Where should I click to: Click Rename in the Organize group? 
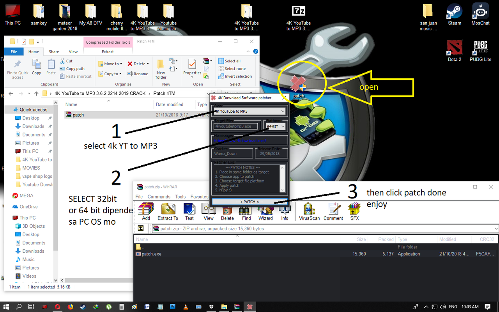coord(137,74)
